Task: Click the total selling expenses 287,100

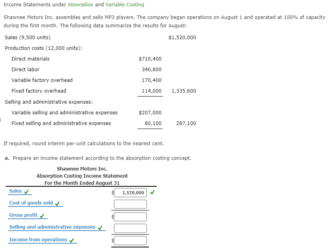Action: tap(186, 123)
